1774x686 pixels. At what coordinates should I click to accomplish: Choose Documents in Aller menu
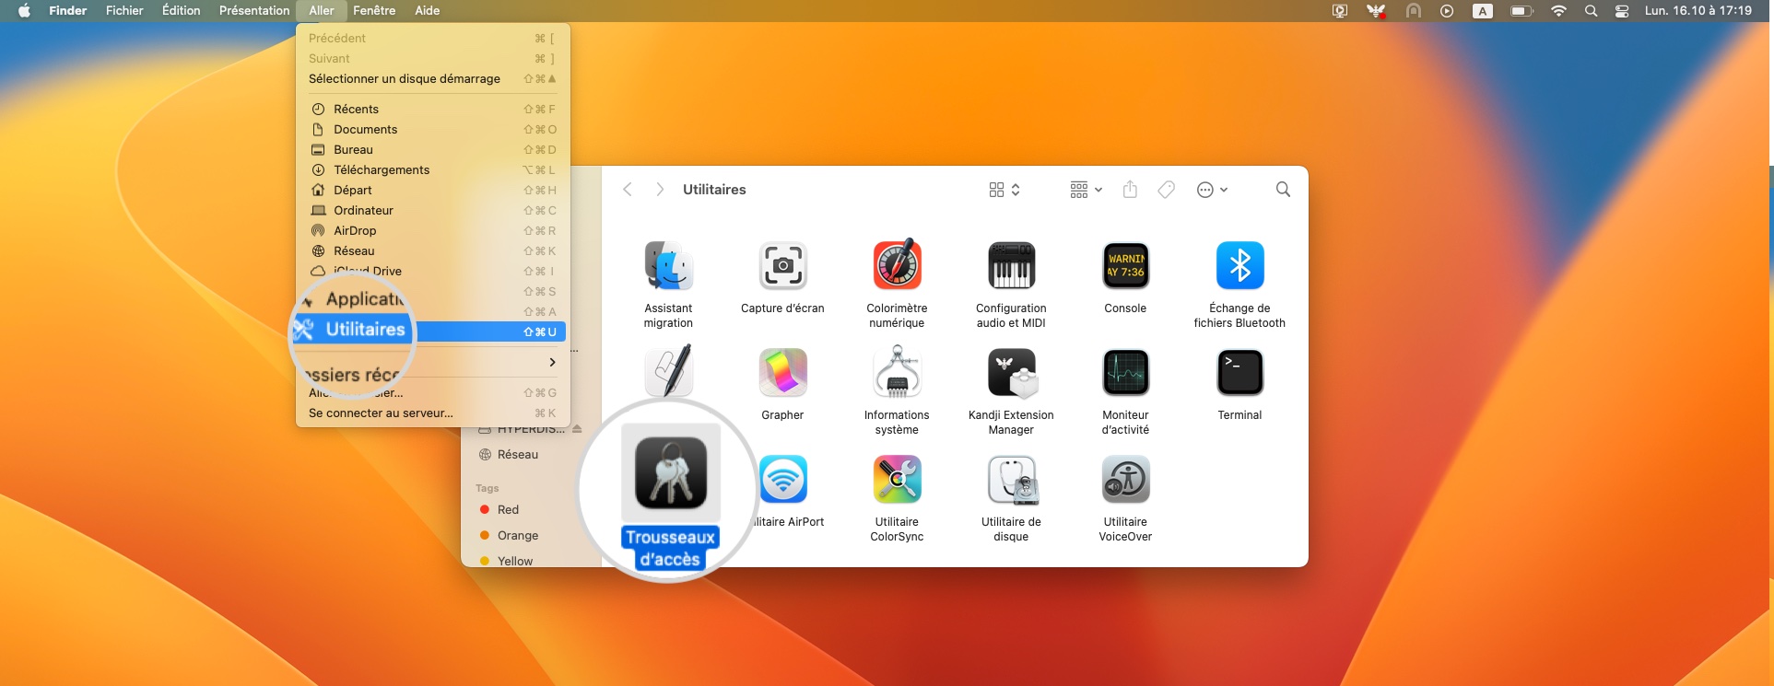(x=433, y=129)
